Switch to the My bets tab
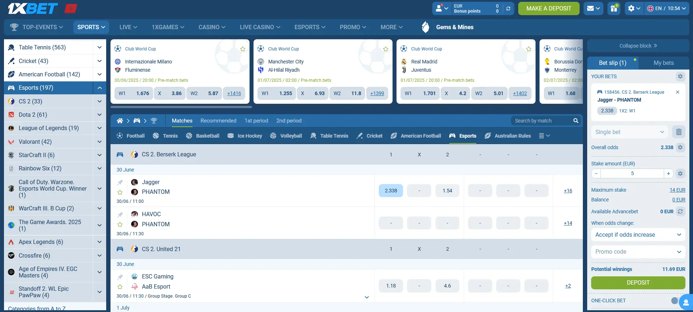This screenshot has height=312, width=693. point(663,63)
